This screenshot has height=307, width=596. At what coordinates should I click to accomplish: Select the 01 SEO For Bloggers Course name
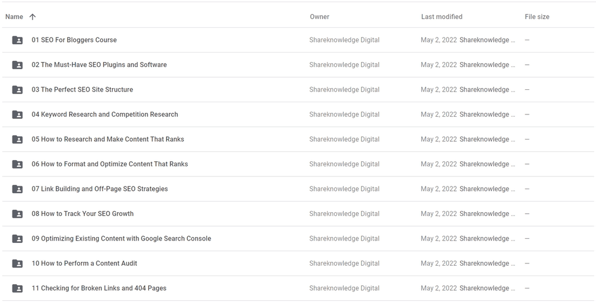coord(74,40)
